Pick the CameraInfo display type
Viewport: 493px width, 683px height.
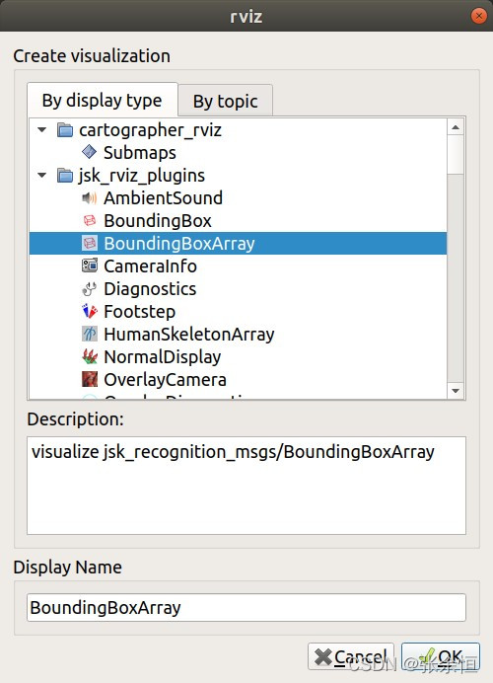[150, 266]
